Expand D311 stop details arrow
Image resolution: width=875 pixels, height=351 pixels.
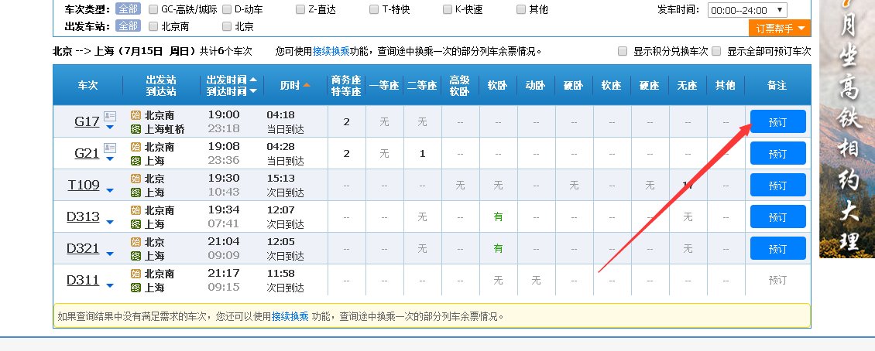coord(110,286)
